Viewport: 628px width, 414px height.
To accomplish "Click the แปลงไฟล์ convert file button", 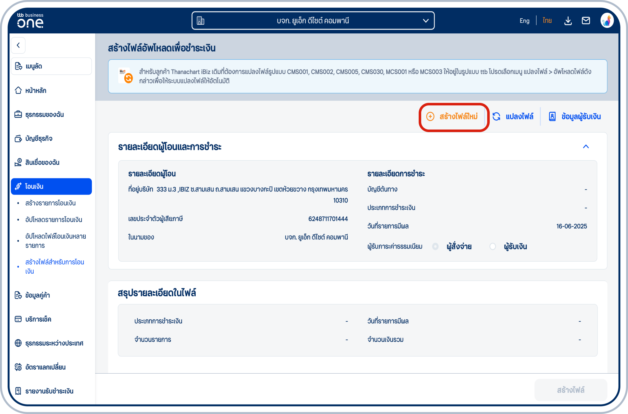I will [x=513, y=117].
